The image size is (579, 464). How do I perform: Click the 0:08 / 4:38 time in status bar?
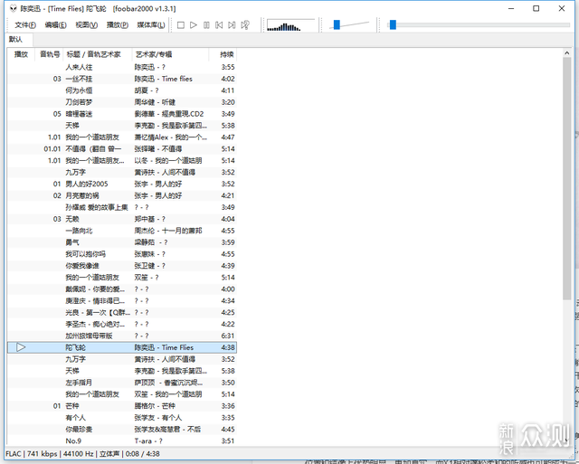tap(143, 454)
